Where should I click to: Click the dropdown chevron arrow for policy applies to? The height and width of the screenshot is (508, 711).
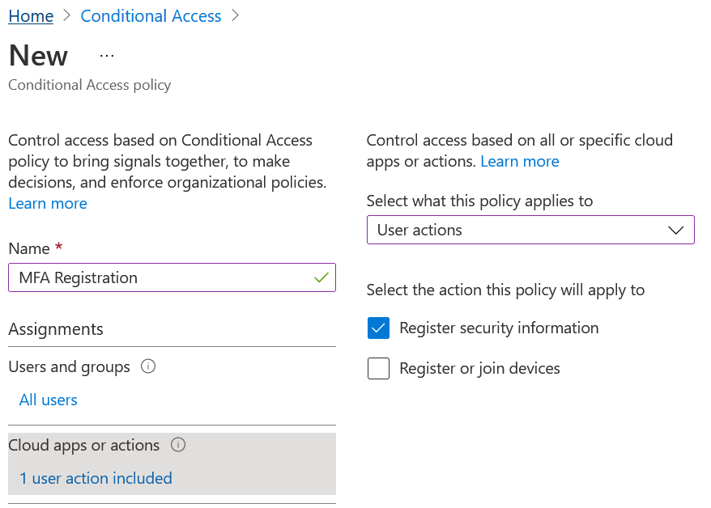pyautogui.click(x=675, y=230)
